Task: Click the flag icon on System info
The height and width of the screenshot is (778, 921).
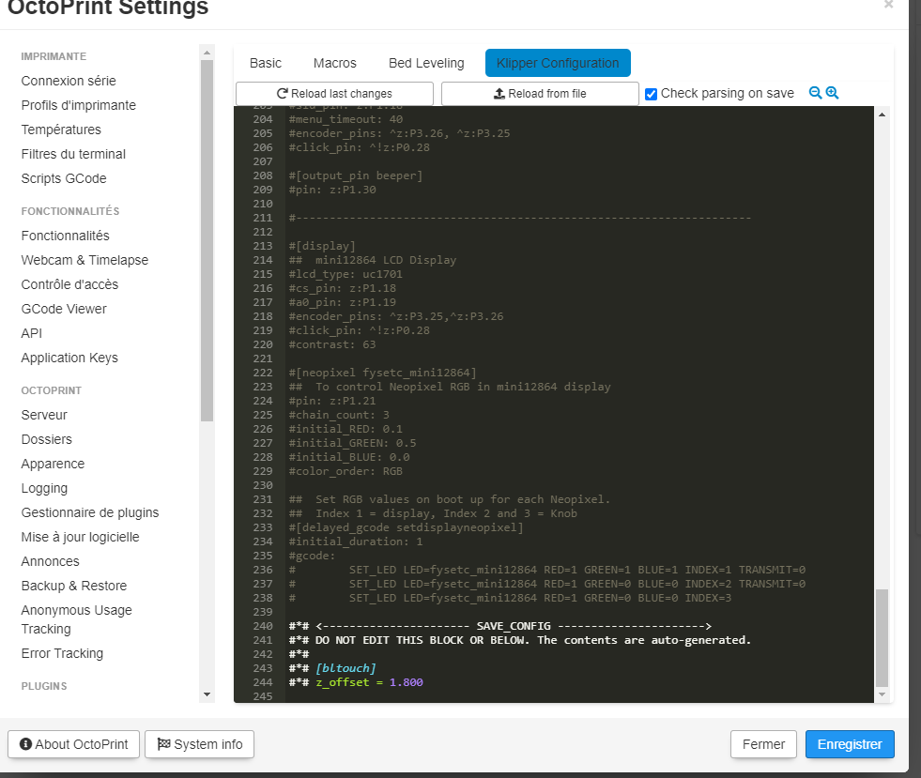Action: pos(163,744)
